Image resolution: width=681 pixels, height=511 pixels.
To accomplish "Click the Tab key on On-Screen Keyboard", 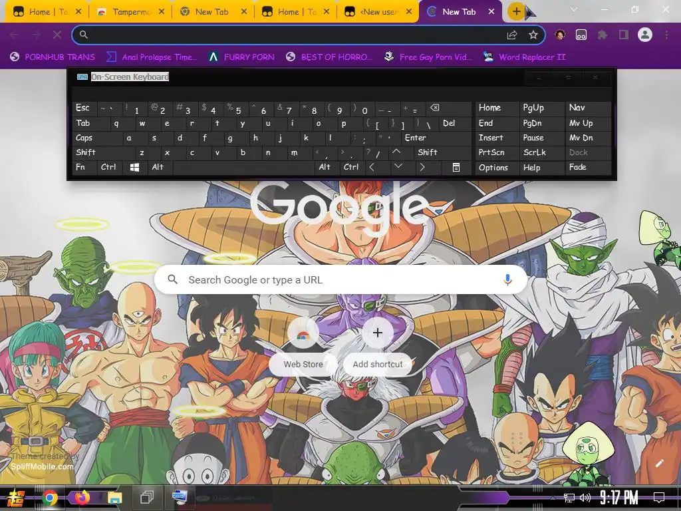I will [x=90, y=123].
